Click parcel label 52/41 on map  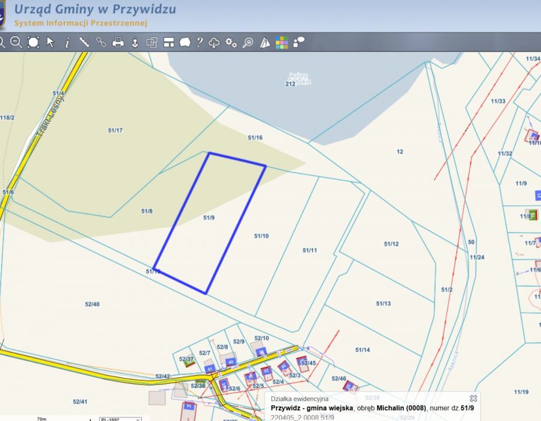click(80, 402)
